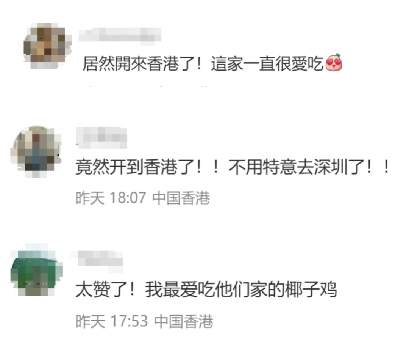The image size is (409, 351).
Task: Click the timestamp 昨天 18:07
Action: click(111, 198)
